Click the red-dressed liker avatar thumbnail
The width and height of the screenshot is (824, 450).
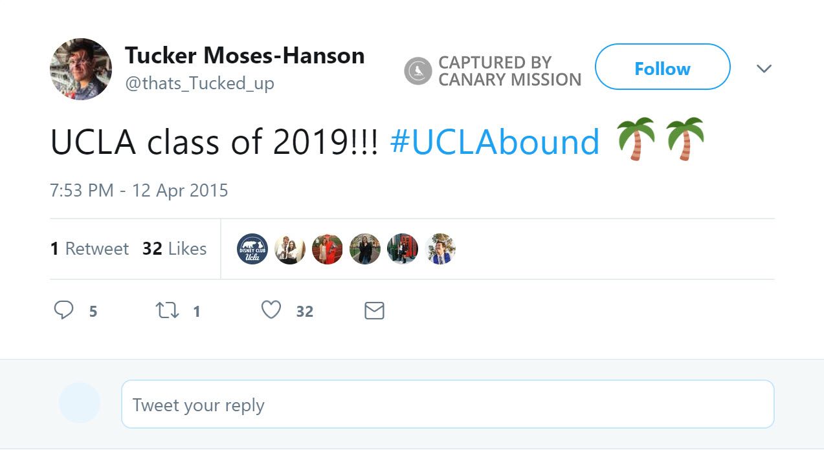pos(328,248)
